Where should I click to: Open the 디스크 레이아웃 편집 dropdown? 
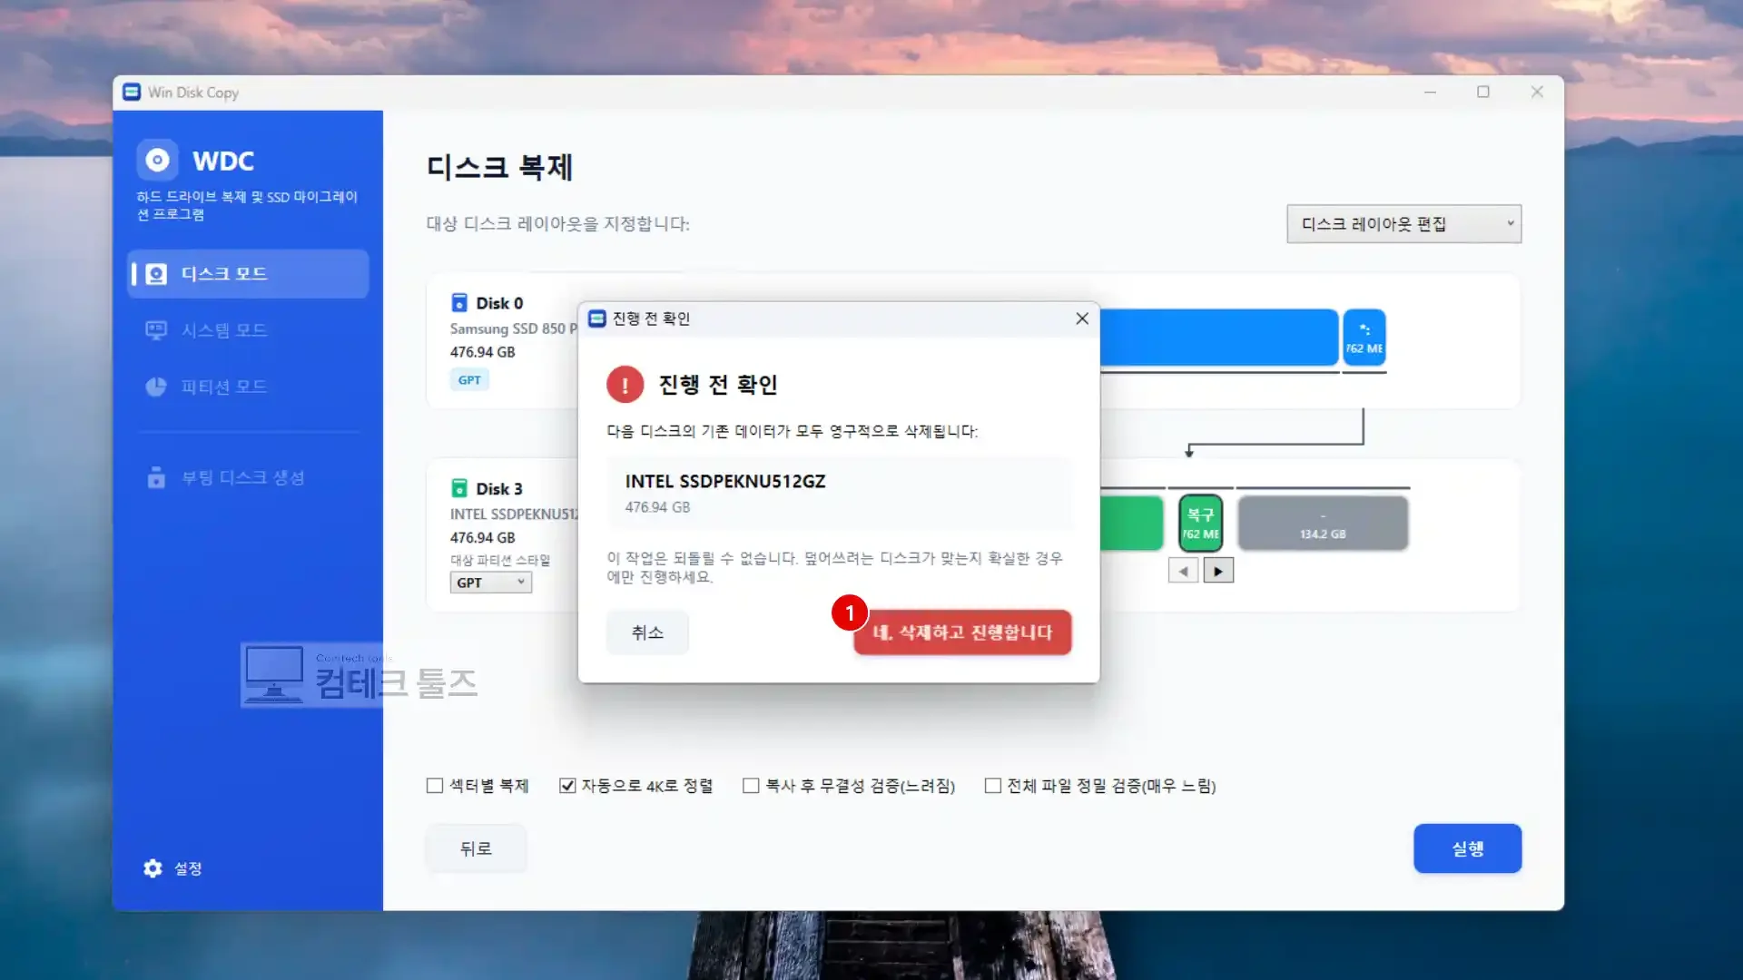(1403, 224)
